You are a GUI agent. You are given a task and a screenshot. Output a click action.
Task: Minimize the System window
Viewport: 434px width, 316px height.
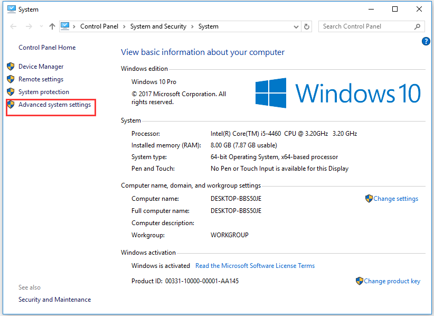pyautogui.click(x=371, y=9)
